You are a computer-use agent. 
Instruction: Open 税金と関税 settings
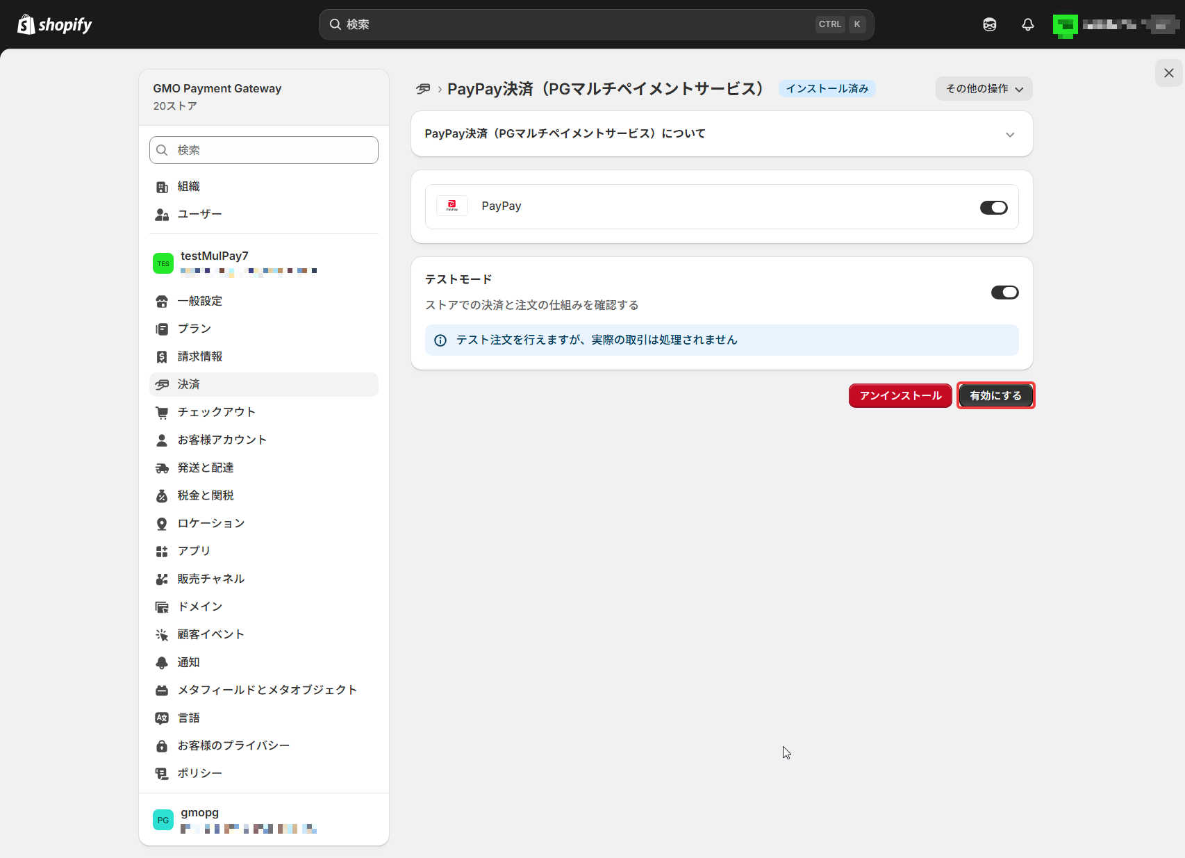click(x=264, y=496)
